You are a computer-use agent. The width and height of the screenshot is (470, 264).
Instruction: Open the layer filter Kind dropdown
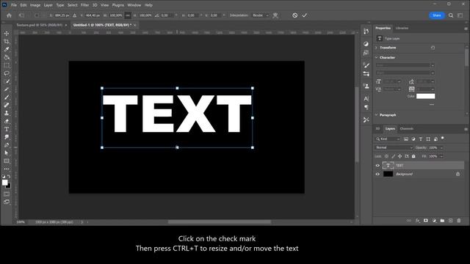(388, 139)
